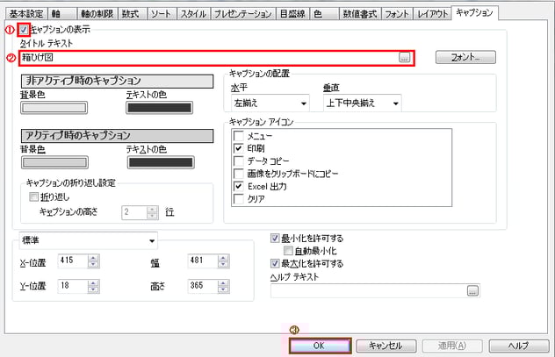Increase 幅 with up arrow
Image resolution: width=555 pixels, height=357 pixels.
[x=223, y=258]
